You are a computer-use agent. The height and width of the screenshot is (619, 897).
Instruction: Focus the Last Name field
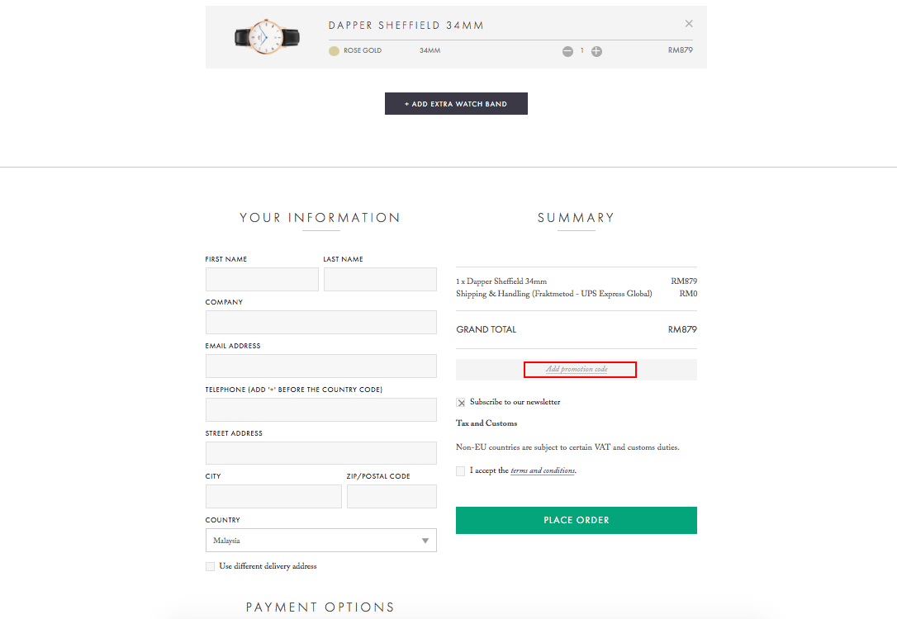[x=380, y=280]
